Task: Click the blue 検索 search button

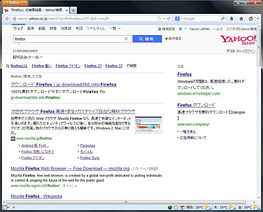Action: coord(147,39)
